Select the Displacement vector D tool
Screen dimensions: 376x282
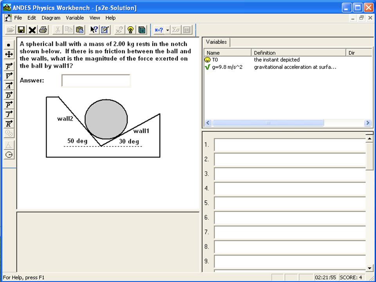point(9,95)
